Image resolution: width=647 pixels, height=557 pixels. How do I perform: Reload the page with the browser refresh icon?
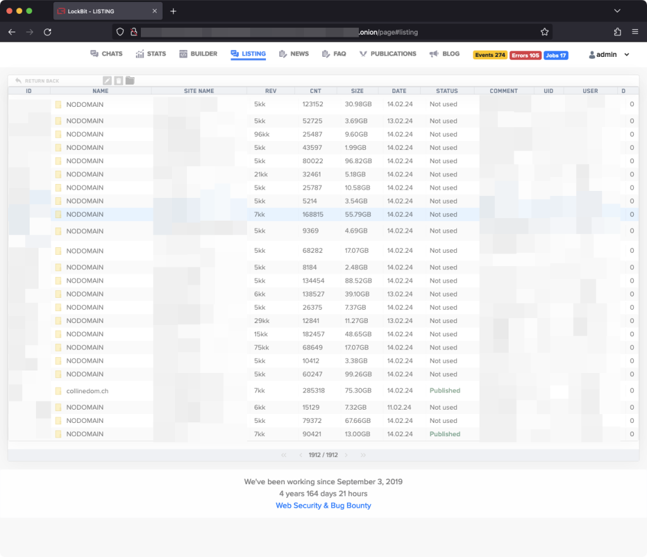tap(47, 32)
